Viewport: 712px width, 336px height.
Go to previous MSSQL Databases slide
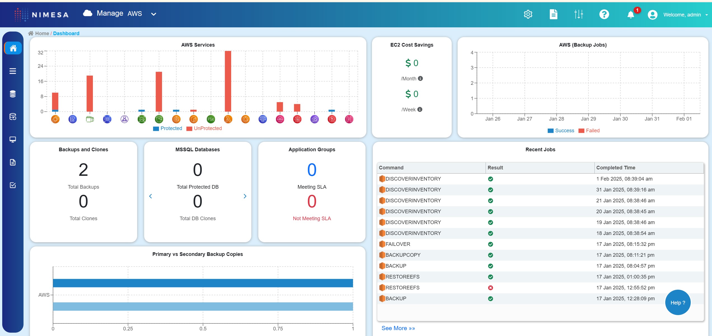click(151, 196)
